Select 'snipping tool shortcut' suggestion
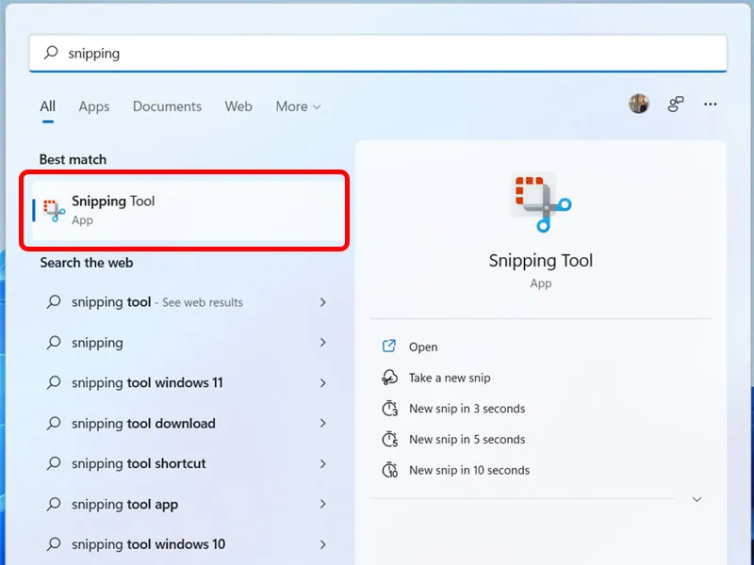Screen dimensions: 754x565 click(186, 463)
